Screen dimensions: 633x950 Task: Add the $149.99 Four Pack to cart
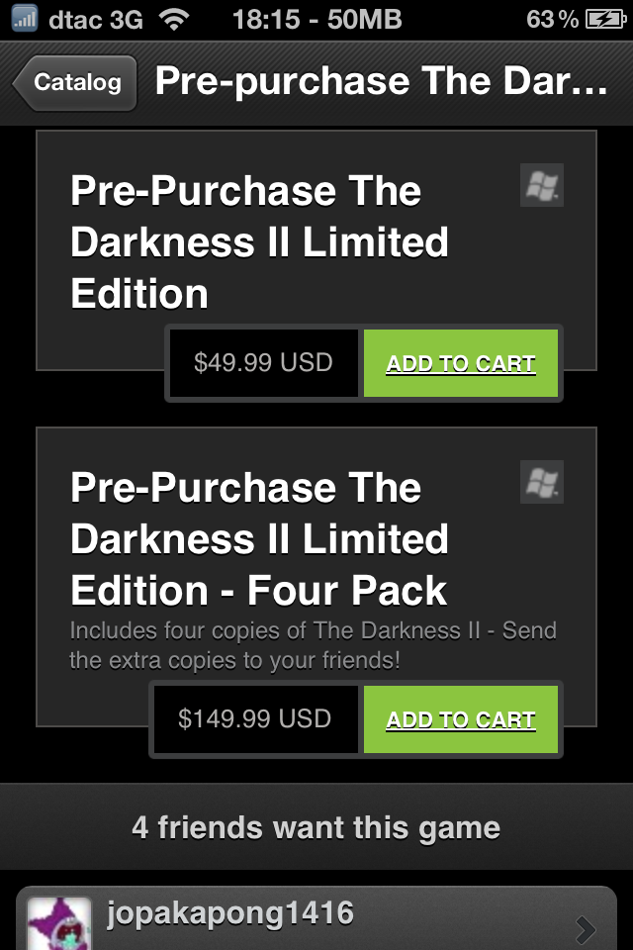461,719
